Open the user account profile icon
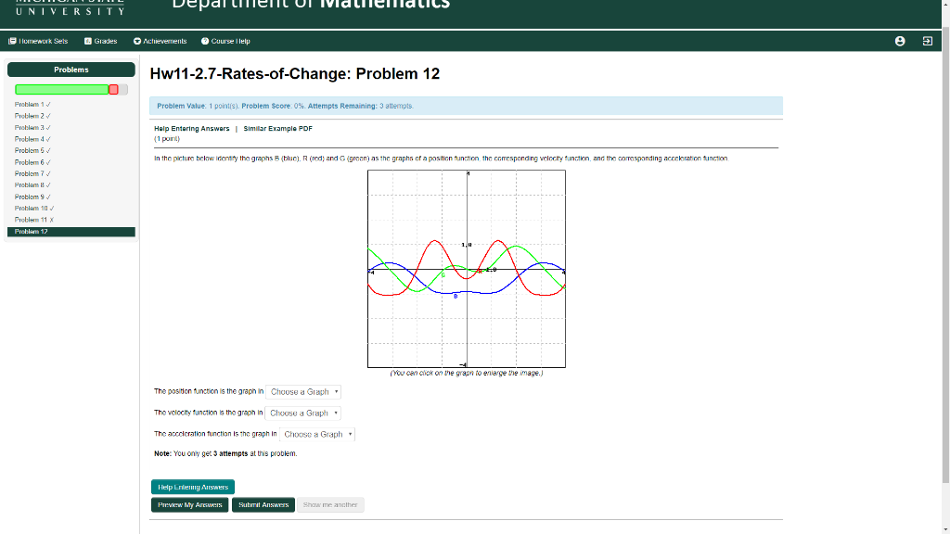Screen dimensions: 950x534 (900, 41)
